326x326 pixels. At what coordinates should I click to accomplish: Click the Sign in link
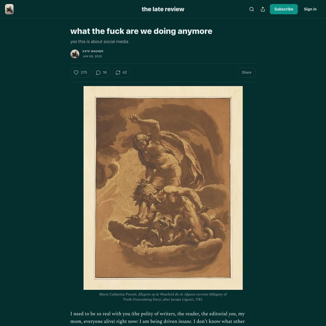tap(310, 9)
